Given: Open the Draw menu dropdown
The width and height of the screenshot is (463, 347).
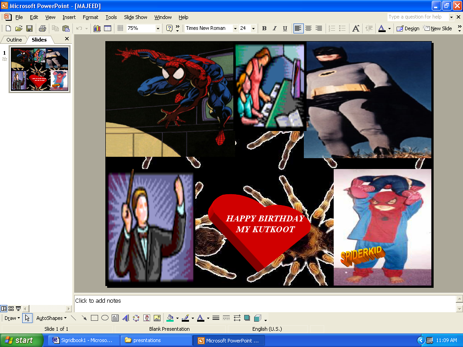Looking at the screenshot, I should pyautogui.click(x=12, y=318).
